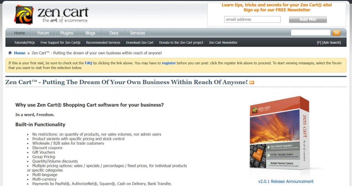Click the heading 'Why use Zen Cart® Shopping Cart software'
Viewport: 352px width, 186px height.
click(90, 105)
